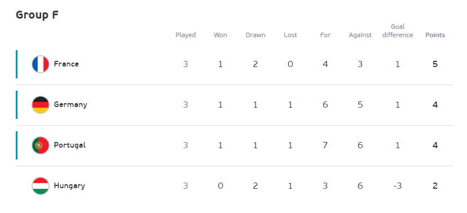
Task: Click the Hungary flag icon
Action: (41, 185)
